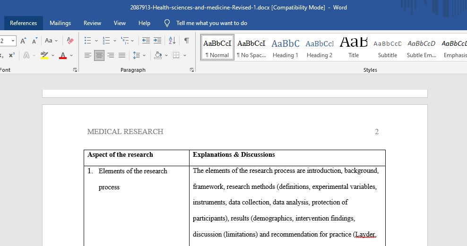Apply the Title style

354,48
